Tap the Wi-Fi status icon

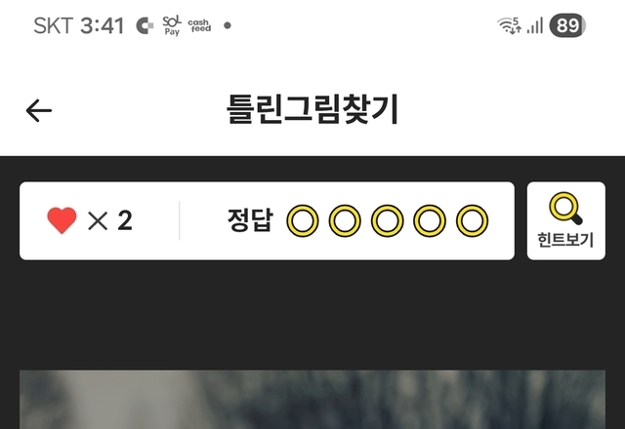click(509, 26)
